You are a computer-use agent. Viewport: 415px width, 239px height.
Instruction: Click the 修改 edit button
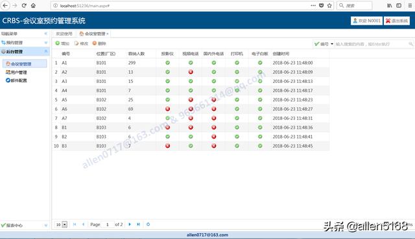point(81,43)
